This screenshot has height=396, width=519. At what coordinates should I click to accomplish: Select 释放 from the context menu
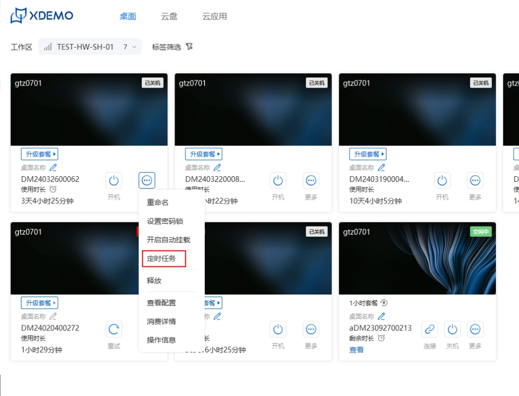pos(154,281)
